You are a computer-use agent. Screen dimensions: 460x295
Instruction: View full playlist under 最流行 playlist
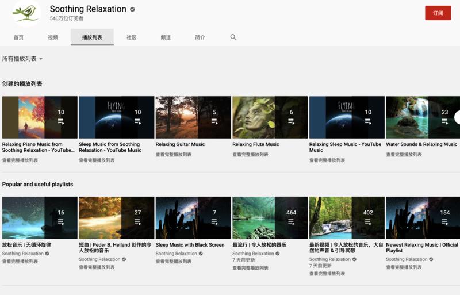pos(250,268)
